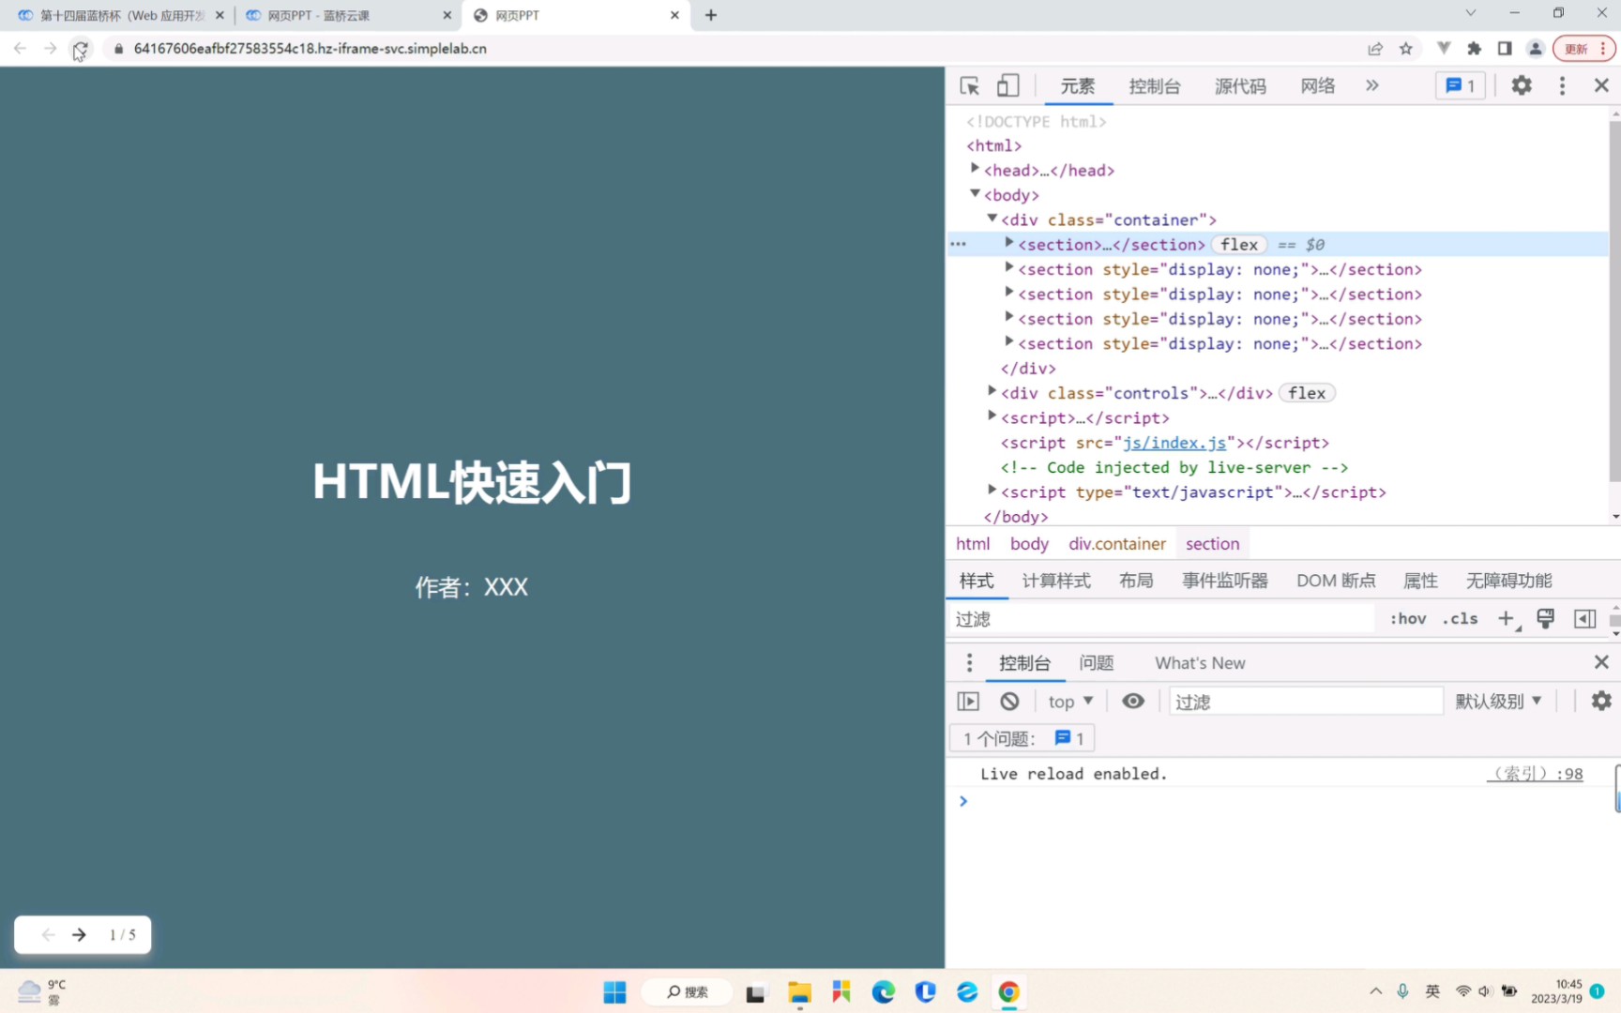
Task: Toggle flex badge on the selected section
Action: click(1239, 244)
